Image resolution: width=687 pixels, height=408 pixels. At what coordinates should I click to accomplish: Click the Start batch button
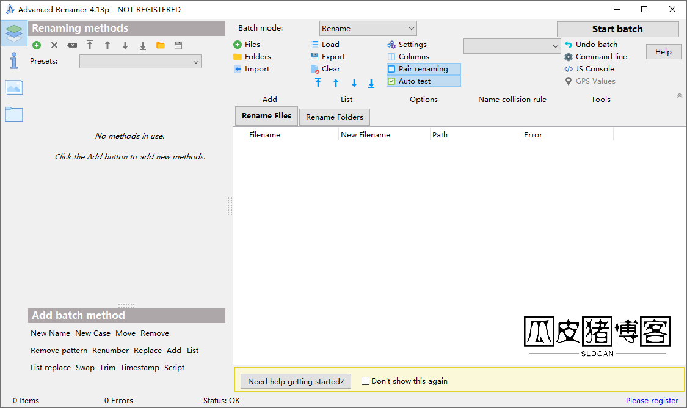[618, 29]
